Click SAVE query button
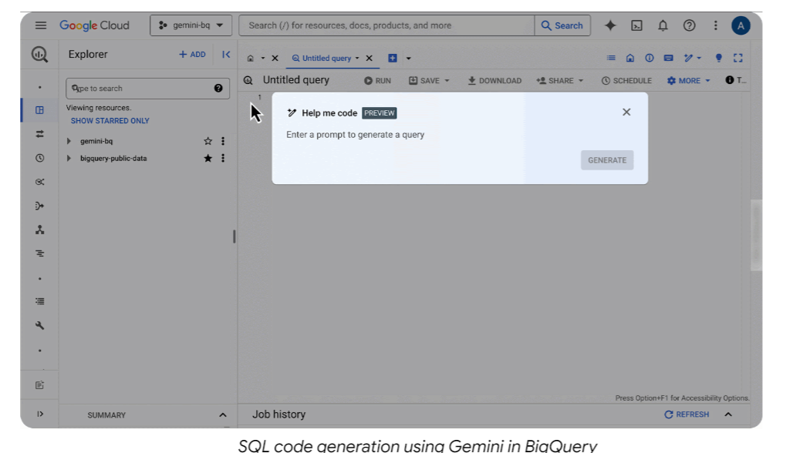 [424, 81]
